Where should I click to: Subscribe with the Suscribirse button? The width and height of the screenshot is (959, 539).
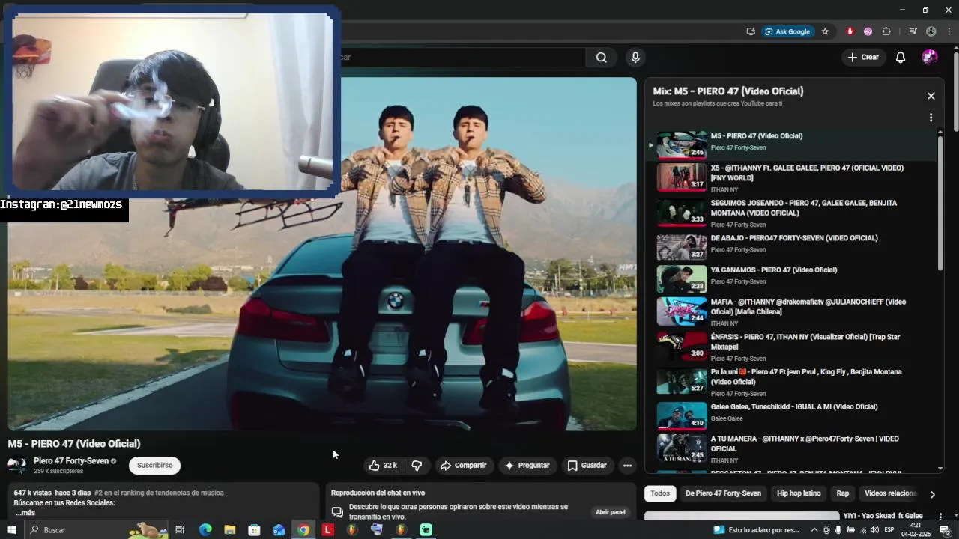click(x=154, y=466)
